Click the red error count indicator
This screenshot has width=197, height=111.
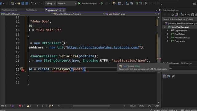tap(21, 106)
